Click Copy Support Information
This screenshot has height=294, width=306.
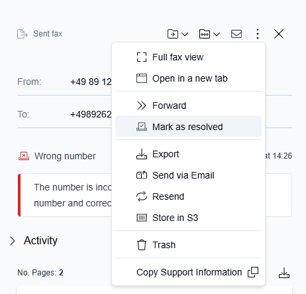(x=188, y=272)
